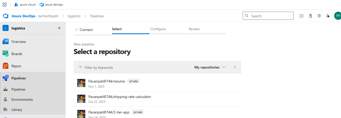Open Boards in the sidebar
The height and width of the screenshot is (118, 341).
(17, 54)
